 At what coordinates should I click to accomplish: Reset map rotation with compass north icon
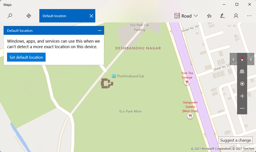[x=242, y=59]
